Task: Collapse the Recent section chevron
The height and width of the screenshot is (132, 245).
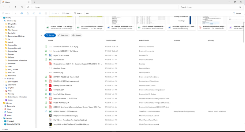Action: 41,35
